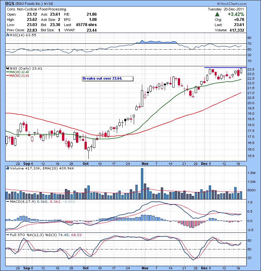Screen dimensions: 261x271
Task: Click the Volume 417,332 figure
Action: pyautogui.click(x=237, y=30)
